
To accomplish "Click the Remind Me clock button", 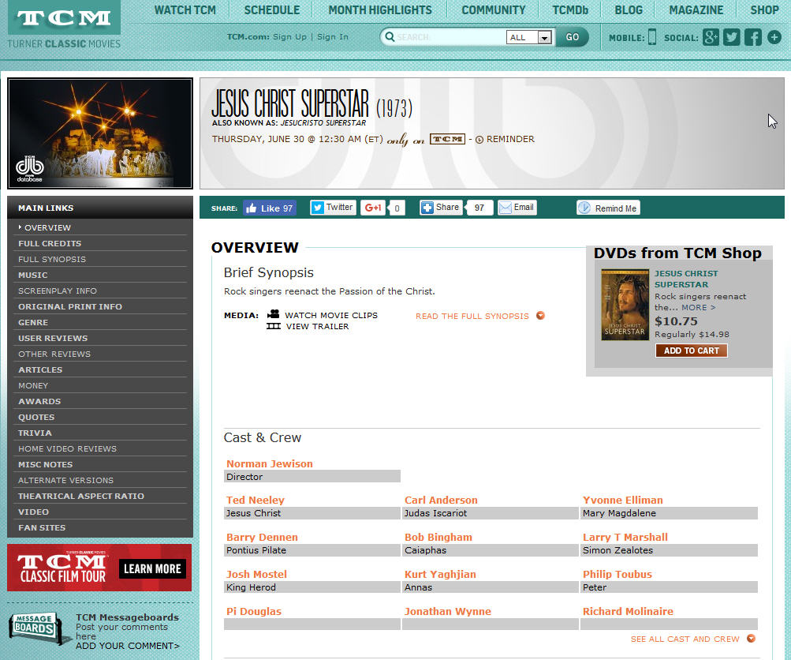I will point(608,208).
